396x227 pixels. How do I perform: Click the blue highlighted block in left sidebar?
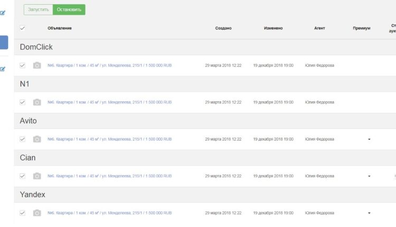pyautogui.click(x=3, y=42)
